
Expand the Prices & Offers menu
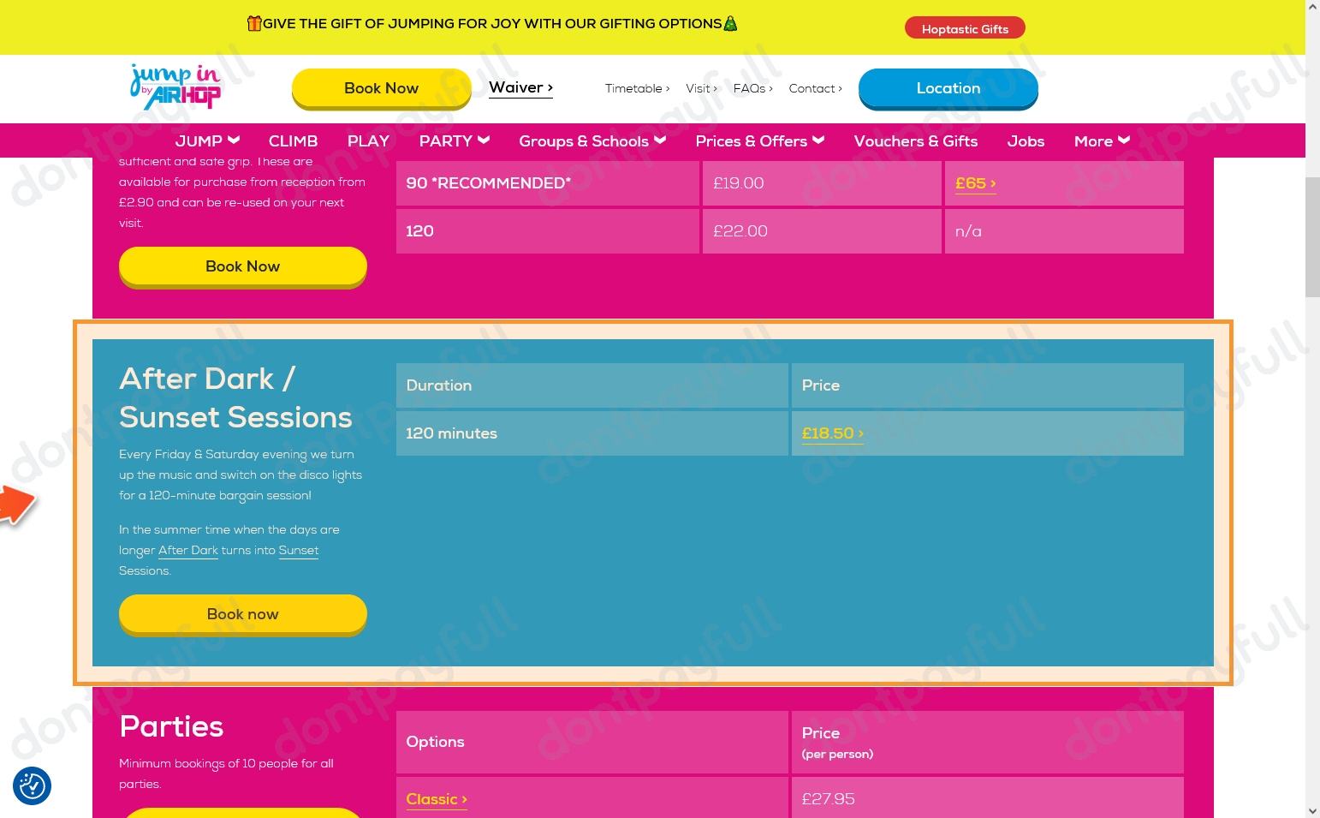(x=758, y=140)
